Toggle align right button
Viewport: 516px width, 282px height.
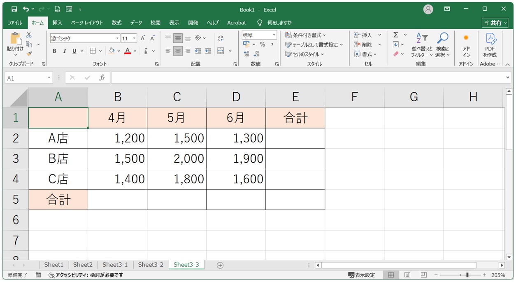[x=188, y=51]
